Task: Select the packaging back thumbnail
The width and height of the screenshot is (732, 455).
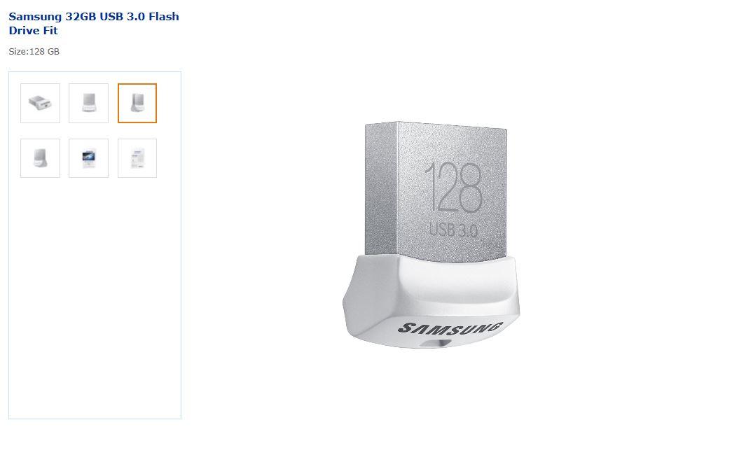Action: point(137,158)
